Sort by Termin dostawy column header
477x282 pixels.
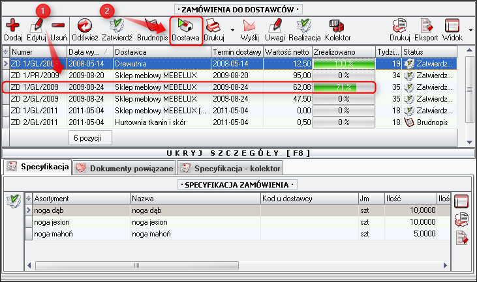pos(237,52)
